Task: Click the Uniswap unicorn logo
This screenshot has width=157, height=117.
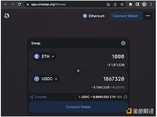Action: pyautogui.click(x=7, y=16)
